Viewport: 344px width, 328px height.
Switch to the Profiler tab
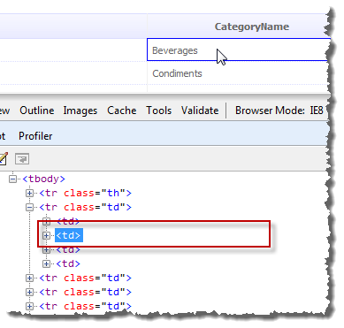(x=35, y=136)
